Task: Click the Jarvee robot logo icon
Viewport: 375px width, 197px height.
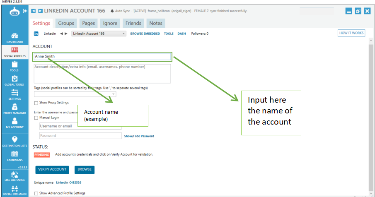Action: click(15, 11)
